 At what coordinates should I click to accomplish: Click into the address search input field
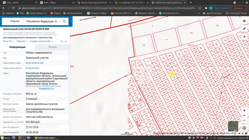coord(42,21)
